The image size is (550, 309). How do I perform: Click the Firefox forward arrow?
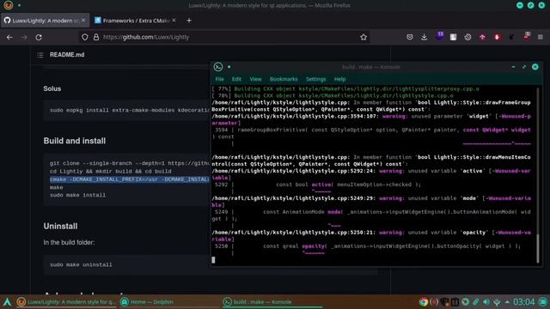24,37
